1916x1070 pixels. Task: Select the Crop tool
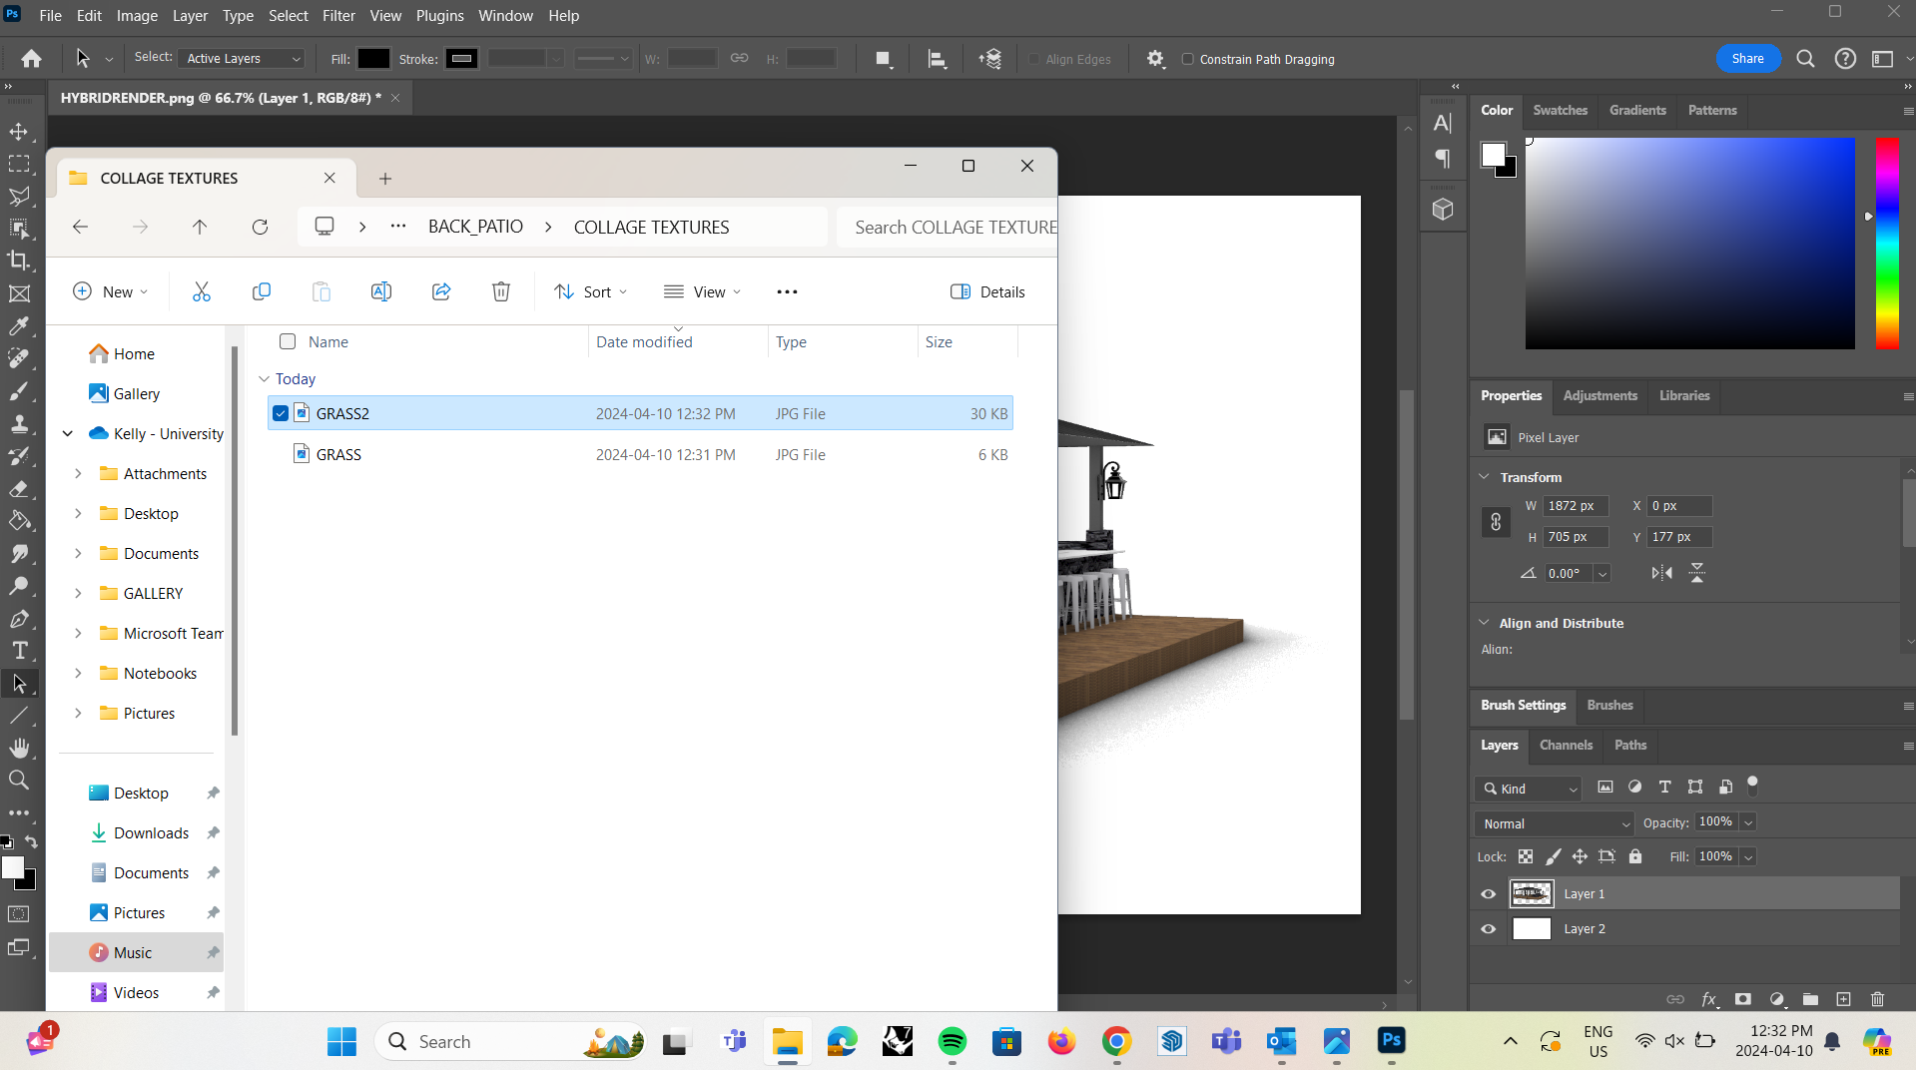click(x=20, y=261)
